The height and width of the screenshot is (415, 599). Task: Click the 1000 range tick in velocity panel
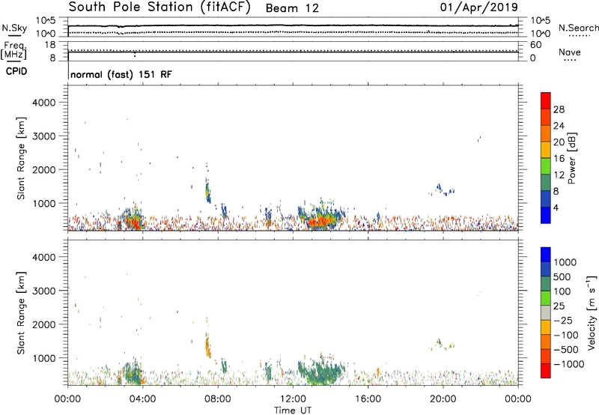(x=43, y=358)
